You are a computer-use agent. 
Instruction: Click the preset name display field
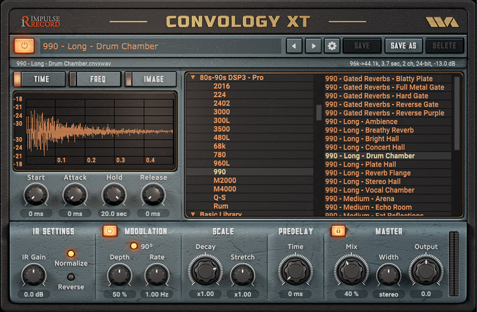click(160, 46)
